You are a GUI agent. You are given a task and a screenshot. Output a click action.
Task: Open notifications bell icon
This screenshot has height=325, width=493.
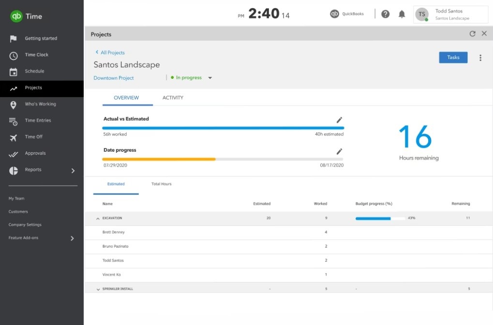click(402, 14)
